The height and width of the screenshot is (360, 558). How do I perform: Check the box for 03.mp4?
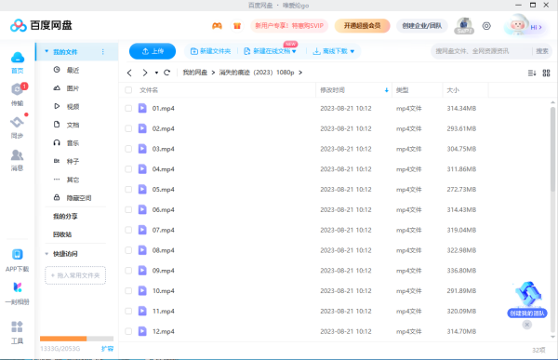128,149
